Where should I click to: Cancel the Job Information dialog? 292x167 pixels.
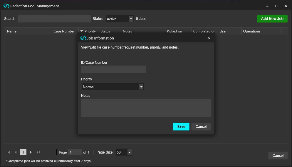(201, 127)
